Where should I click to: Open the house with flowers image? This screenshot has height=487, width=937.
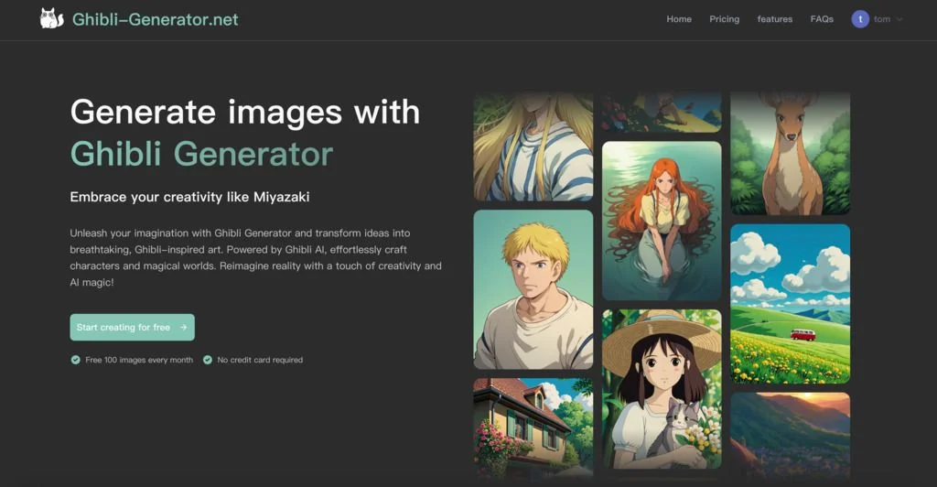pyautogui.click(x=533, y=427)
